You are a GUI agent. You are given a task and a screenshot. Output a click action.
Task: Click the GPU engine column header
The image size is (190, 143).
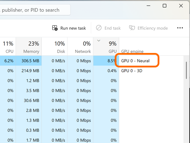click(132, 51)
